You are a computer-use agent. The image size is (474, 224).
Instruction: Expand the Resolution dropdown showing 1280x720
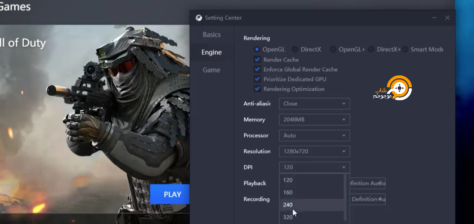click(314, 151)
